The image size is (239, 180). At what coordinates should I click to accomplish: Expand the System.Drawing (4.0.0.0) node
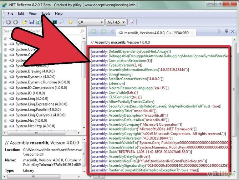(x=6, y=72)
